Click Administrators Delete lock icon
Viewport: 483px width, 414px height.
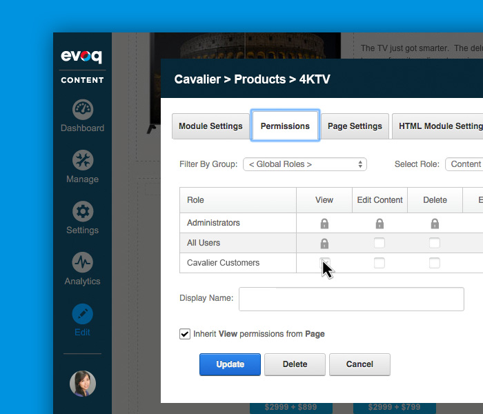point(435,224)
